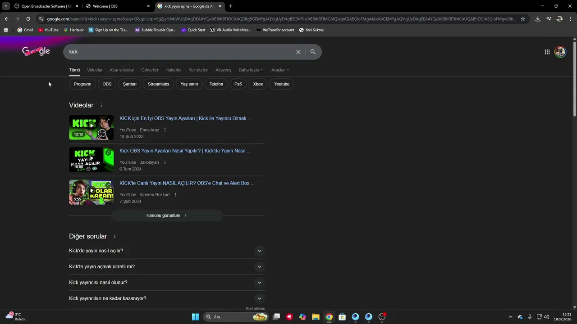Open the Google account avatar
This screenshot has height=324, width=577.
coord(560,52)
